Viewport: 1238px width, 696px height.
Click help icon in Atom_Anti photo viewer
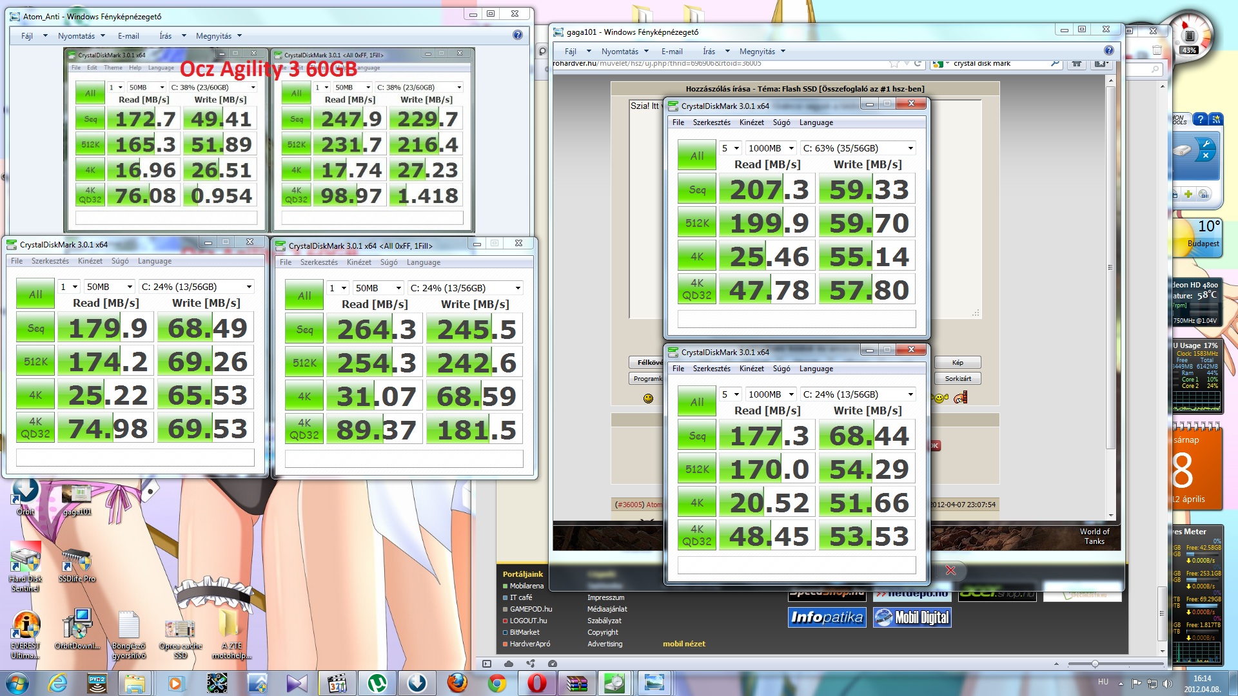point(517,35)
